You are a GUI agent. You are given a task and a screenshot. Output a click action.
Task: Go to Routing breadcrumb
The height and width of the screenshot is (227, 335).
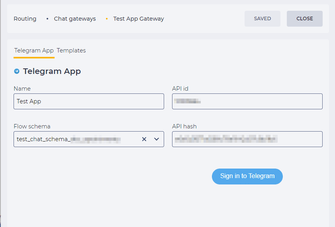click(25, 19)
